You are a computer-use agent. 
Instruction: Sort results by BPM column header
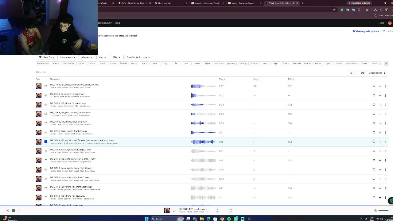(x=290, y=79)
